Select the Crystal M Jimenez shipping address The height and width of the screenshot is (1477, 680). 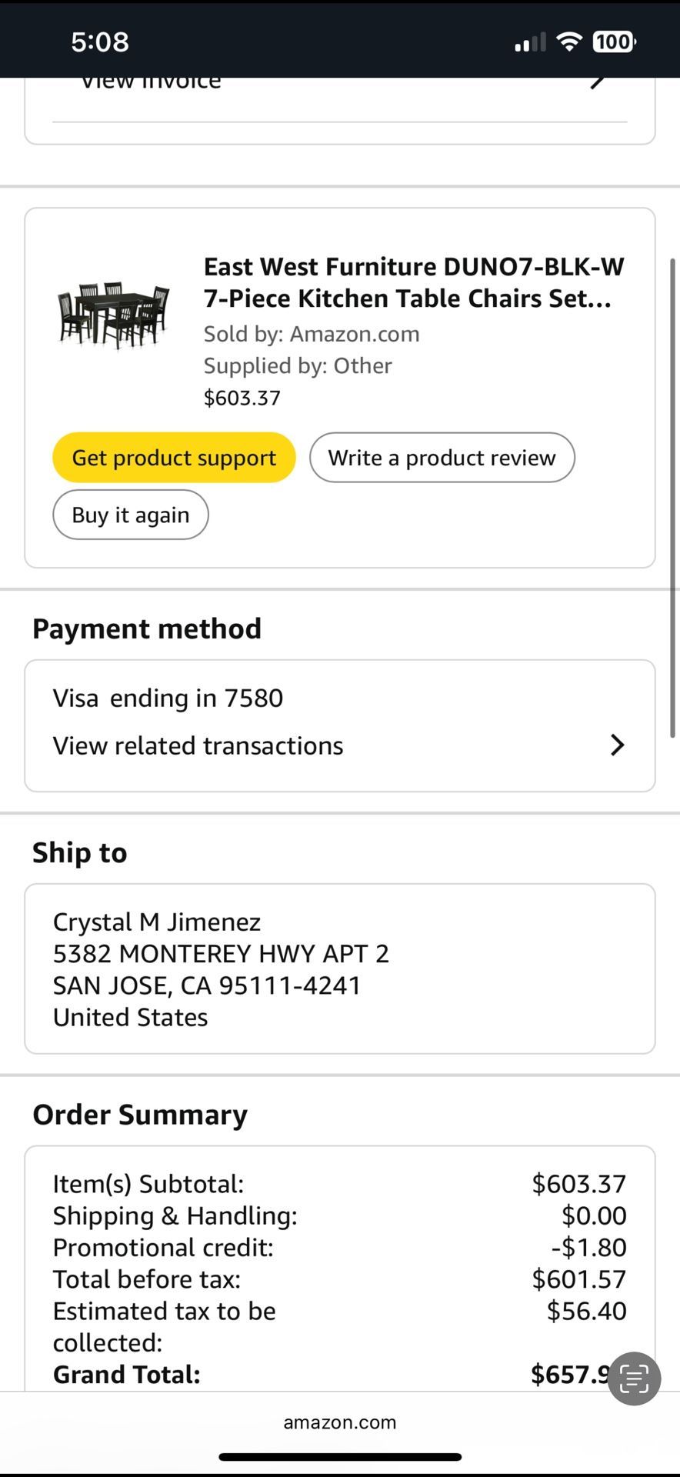pyautogui.click(x=222, y=969)
